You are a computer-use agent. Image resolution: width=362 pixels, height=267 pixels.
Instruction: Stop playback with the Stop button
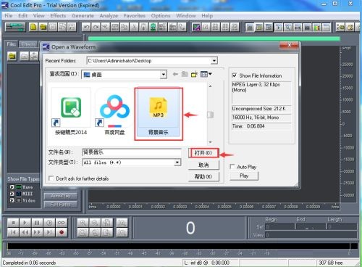coord(13,223)
